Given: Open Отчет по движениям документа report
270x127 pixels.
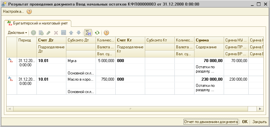Looking at the screenshot, I should coord(211,122).
